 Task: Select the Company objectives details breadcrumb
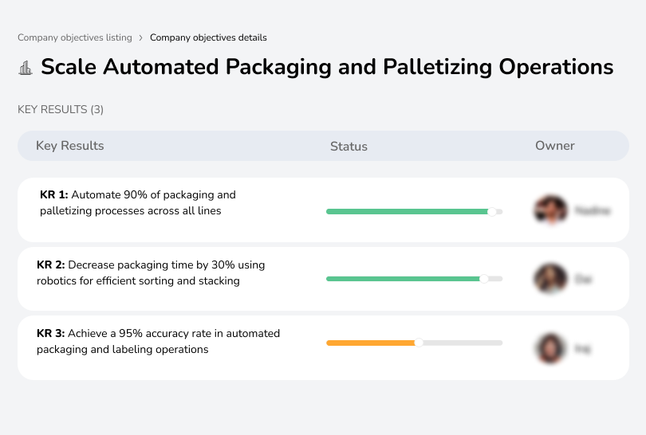point(208,37)
